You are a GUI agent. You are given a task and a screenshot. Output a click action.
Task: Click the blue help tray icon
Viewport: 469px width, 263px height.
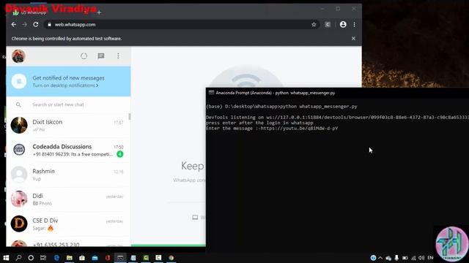pos(373,258)
